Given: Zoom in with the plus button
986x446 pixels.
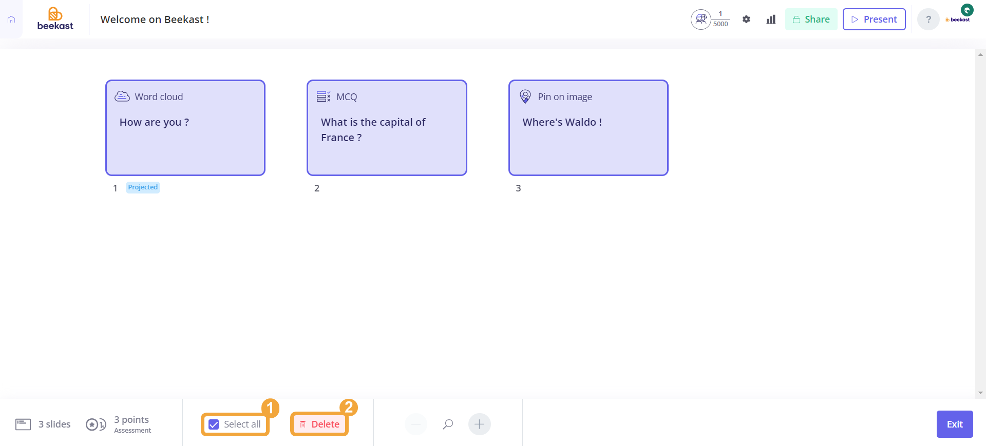Looking at the screenshot, I should coord(479,424).
